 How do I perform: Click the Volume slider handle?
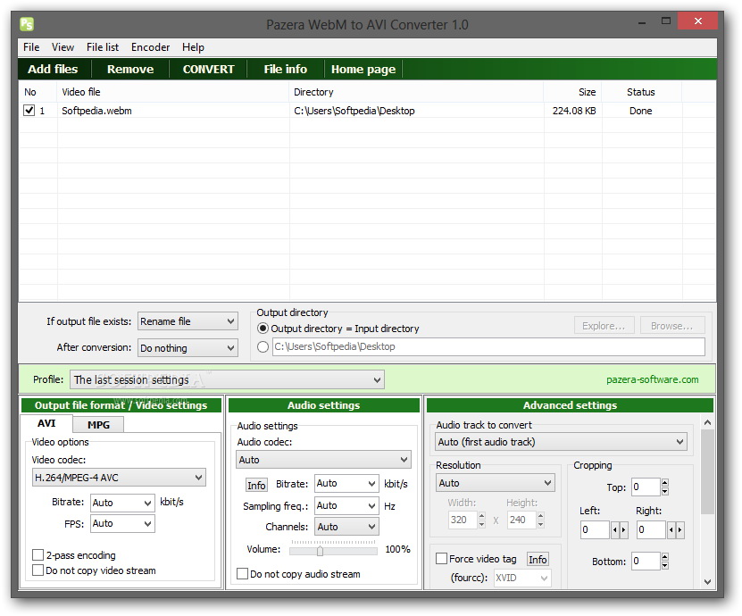pos(320,551)
